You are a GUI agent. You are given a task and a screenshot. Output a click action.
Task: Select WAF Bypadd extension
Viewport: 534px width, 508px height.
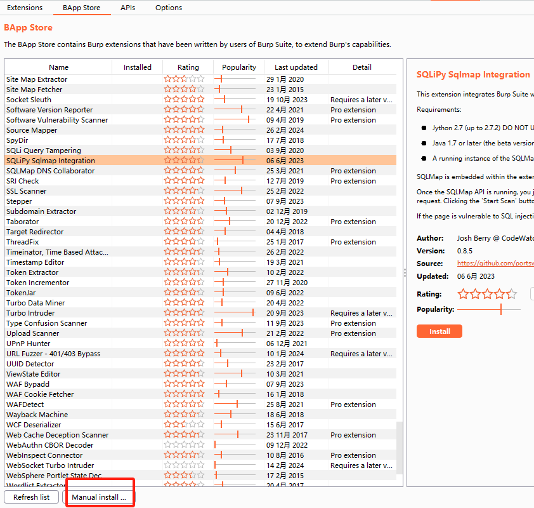click(200, 384)
